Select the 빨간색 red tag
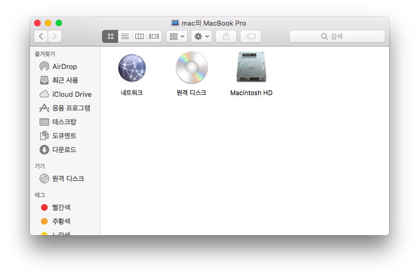This screenshot has width=419, height=278. pos(65,207)
